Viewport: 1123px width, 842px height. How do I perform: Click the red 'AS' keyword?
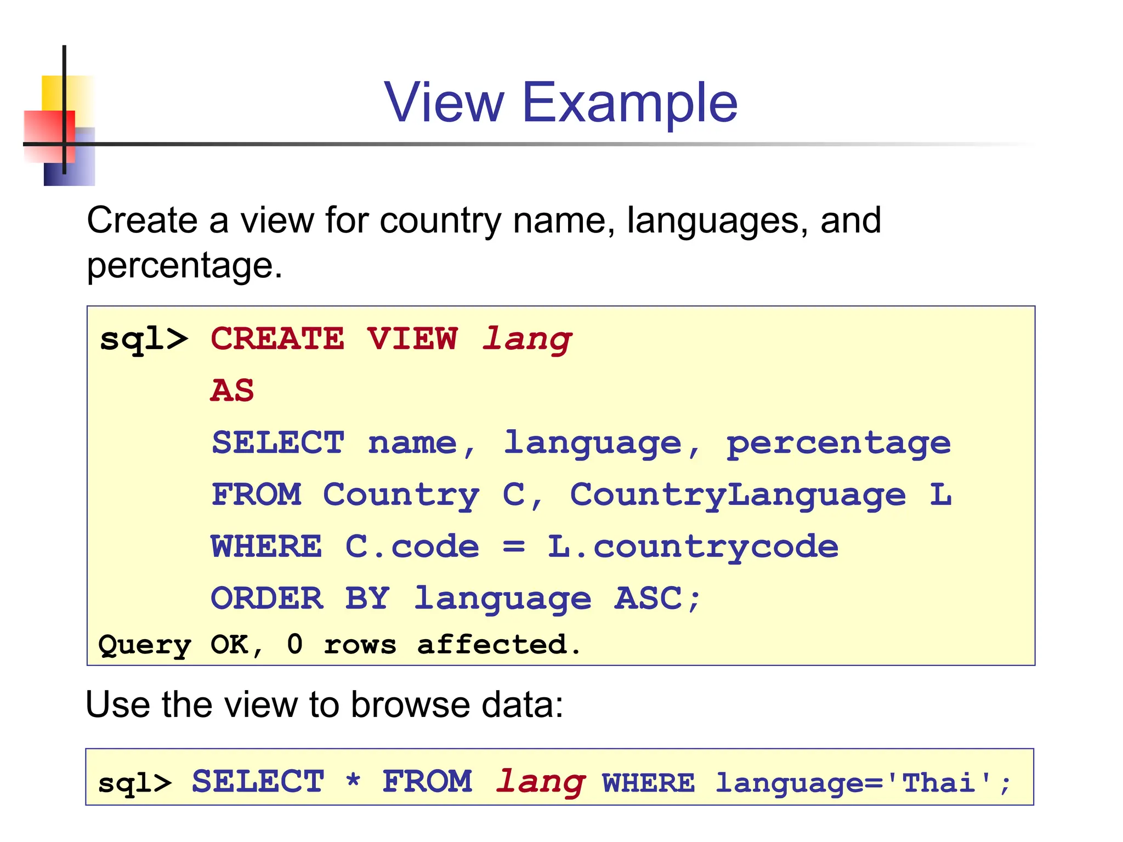[x=232, y=391]
